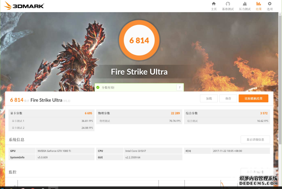Image resolution: width=282 pixels, height=189 pixels.
Task: Click the 3DMark logo
Action: [x=24, y=6]
